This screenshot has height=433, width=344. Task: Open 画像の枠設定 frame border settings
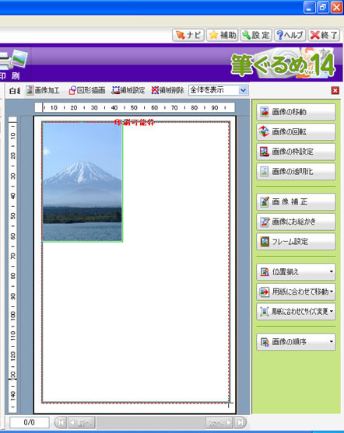coord(296,152)
